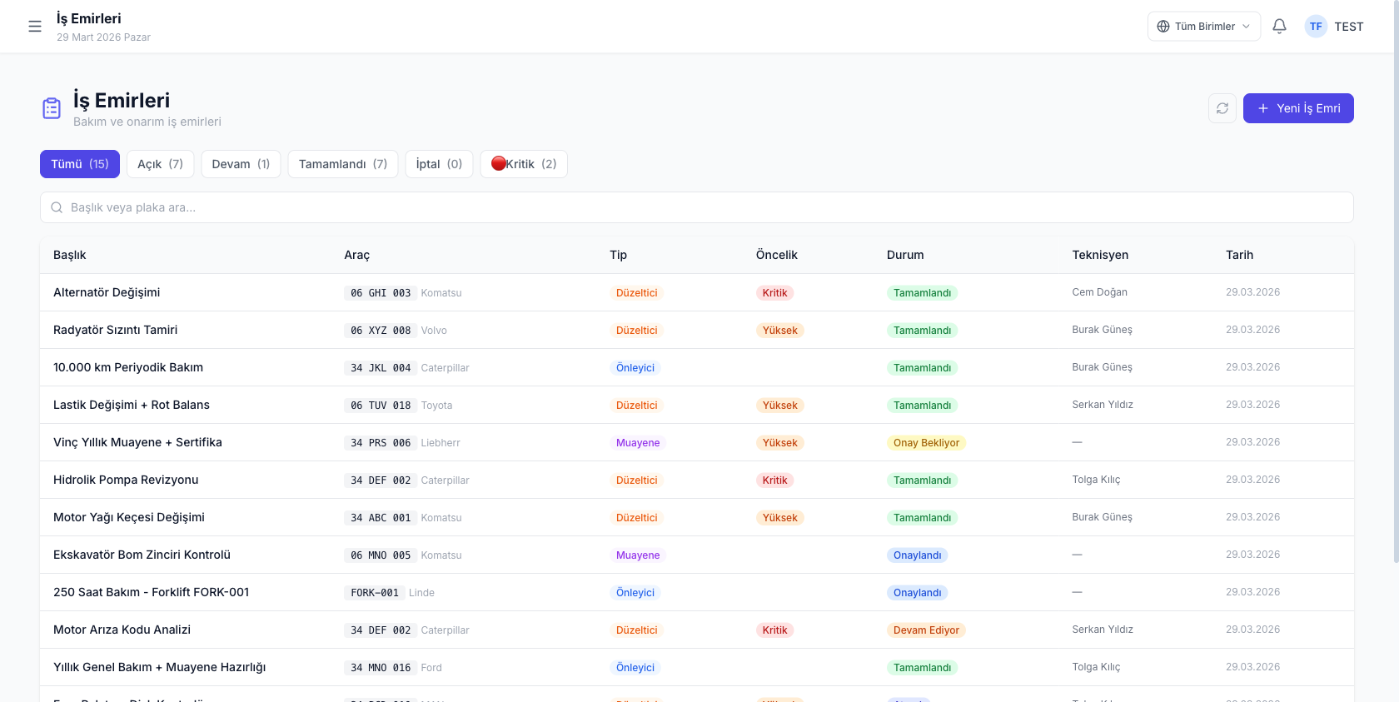1399x702 pixels.
Task: Show the Tamamlandı (7) work orders
Action: (343, 164)
